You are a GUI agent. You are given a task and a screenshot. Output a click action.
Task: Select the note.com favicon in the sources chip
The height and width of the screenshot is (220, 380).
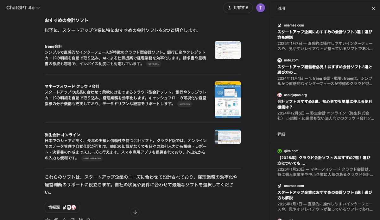69,207
